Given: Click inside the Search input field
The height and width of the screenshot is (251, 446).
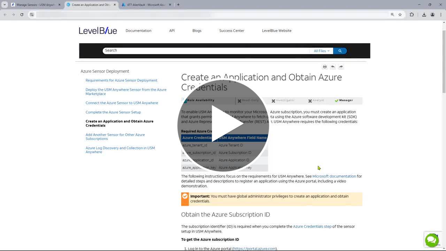Looking at the screenshot, I should [x=206, y=51].
